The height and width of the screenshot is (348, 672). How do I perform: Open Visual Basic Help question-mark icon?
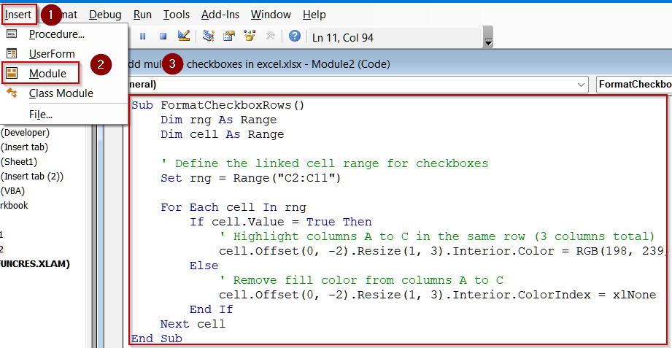295,36
